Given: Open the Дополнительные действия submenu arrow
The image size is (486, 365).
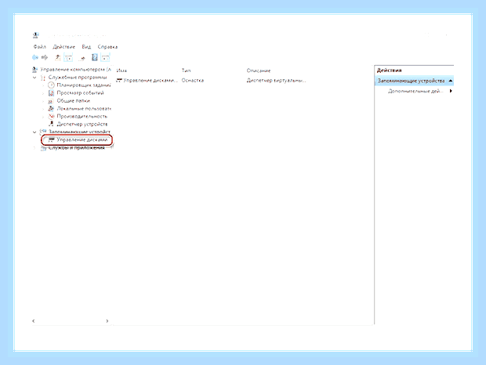Looking at the screenshot, I should tap(451, 91).
